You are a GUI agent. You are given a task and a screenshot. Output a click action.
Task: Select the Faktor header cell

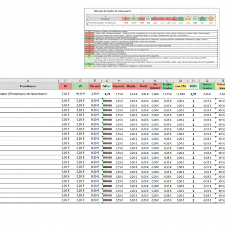[x=107, y=86]
